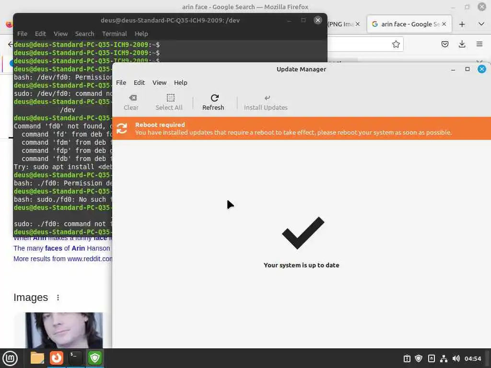491x368 pixels.
Task: Switch to the Terminal from the taskbar
Action: pyautogui.click(x=75, y=358)
